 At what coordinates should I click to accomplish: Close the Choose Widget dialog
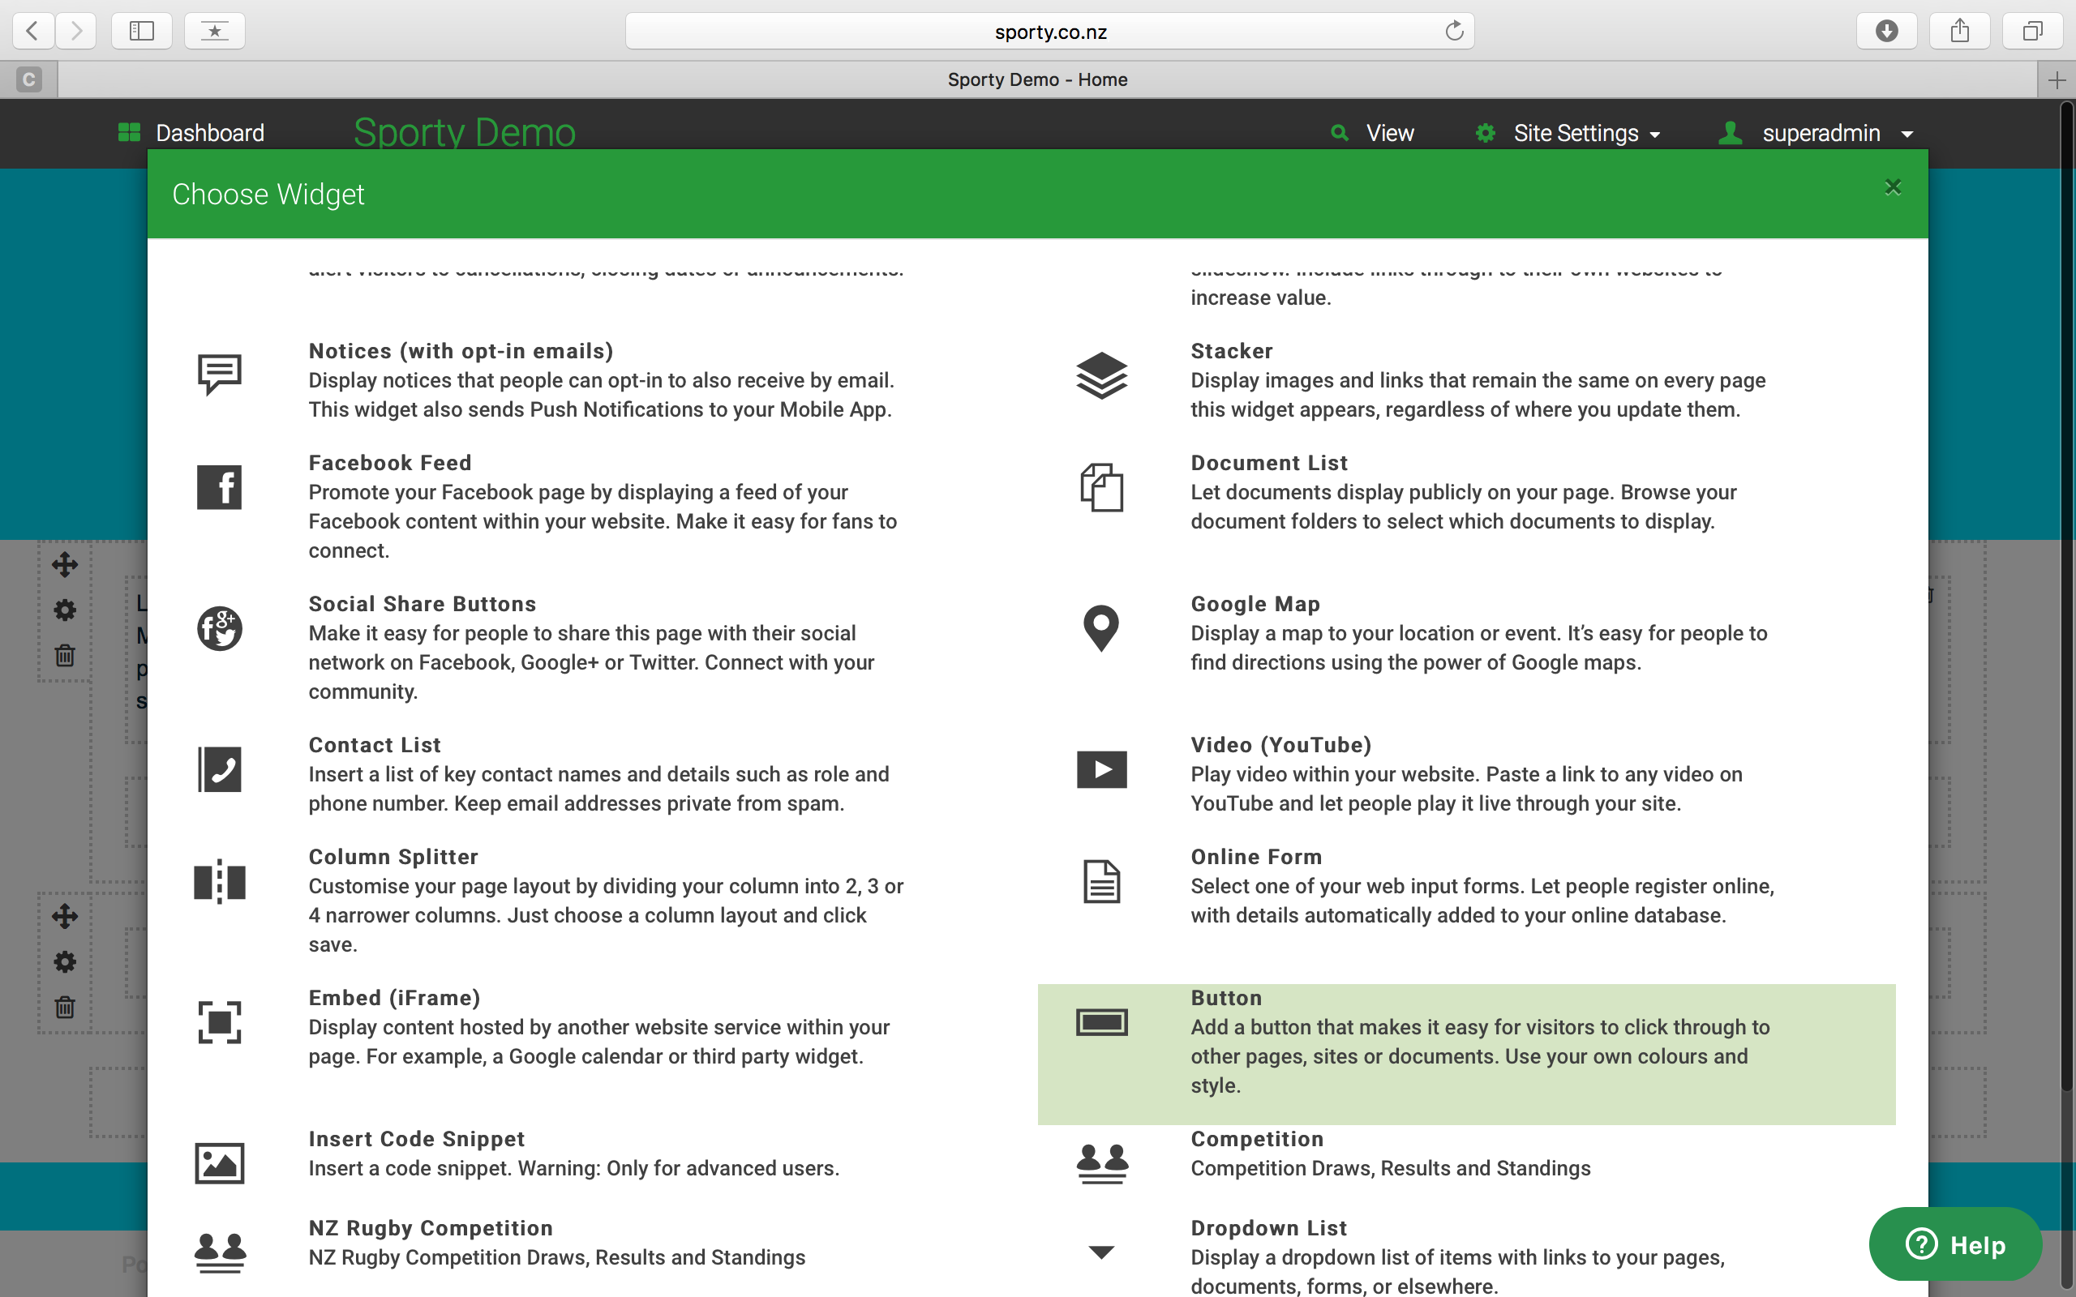(1894, 187)
